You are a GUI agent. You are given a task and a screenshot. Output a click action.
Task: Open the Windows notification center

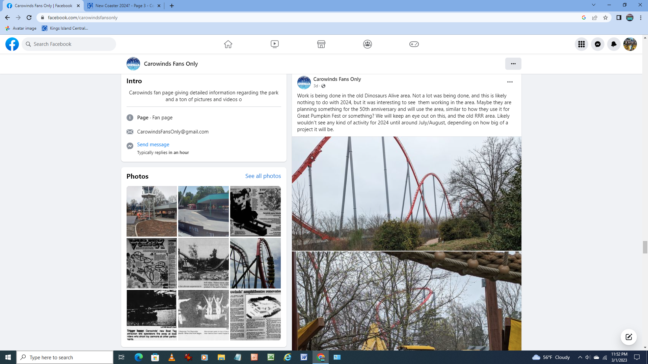tap(637, 357)
